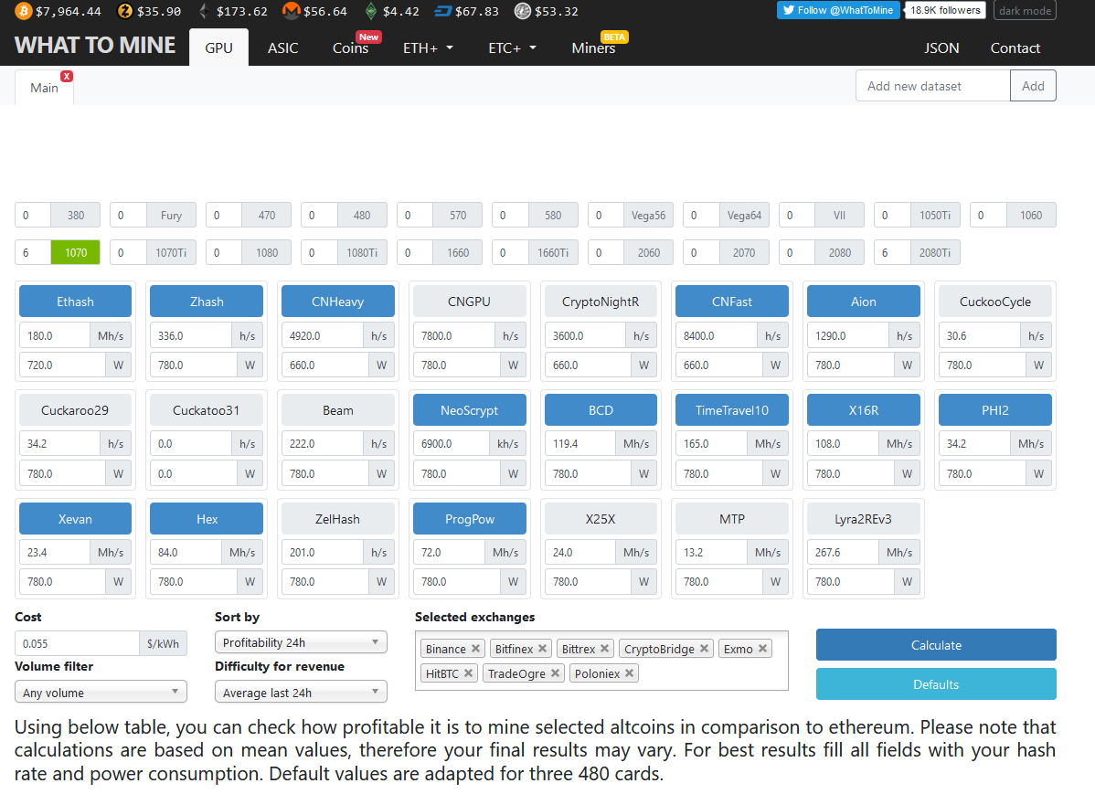Disable the Ethash algorithm
The image size is (1095, 794).
[76, 302]
